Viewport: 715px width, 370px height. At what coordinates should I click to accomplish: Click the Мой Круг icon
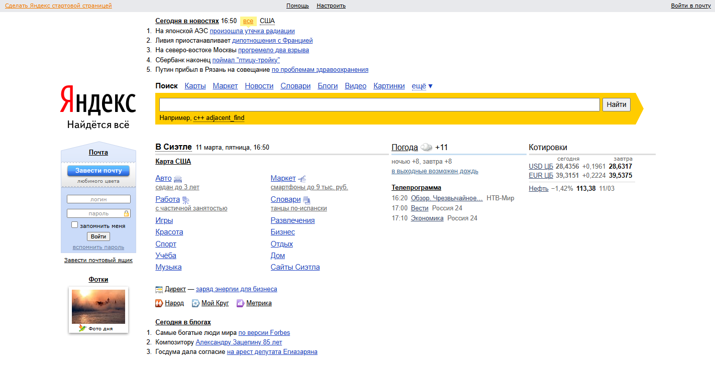point(195,303)
